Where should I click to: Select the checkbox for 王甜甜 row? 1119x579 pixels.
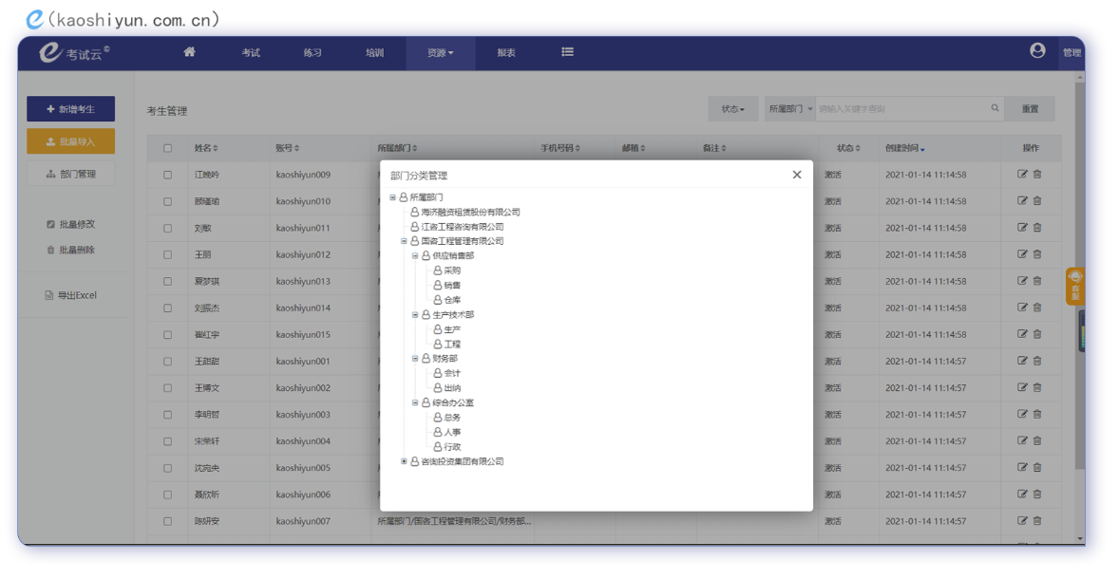168,362
